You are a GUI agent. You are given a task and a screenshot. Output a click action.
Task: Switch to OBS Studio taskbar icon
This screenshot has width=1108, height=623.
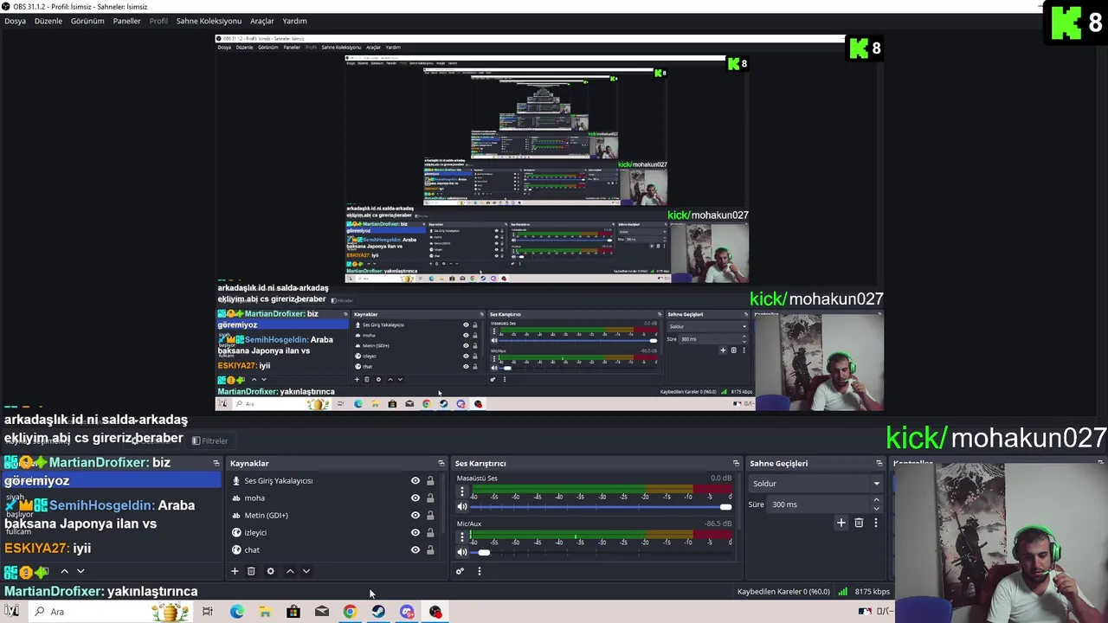tap(435, 612)
